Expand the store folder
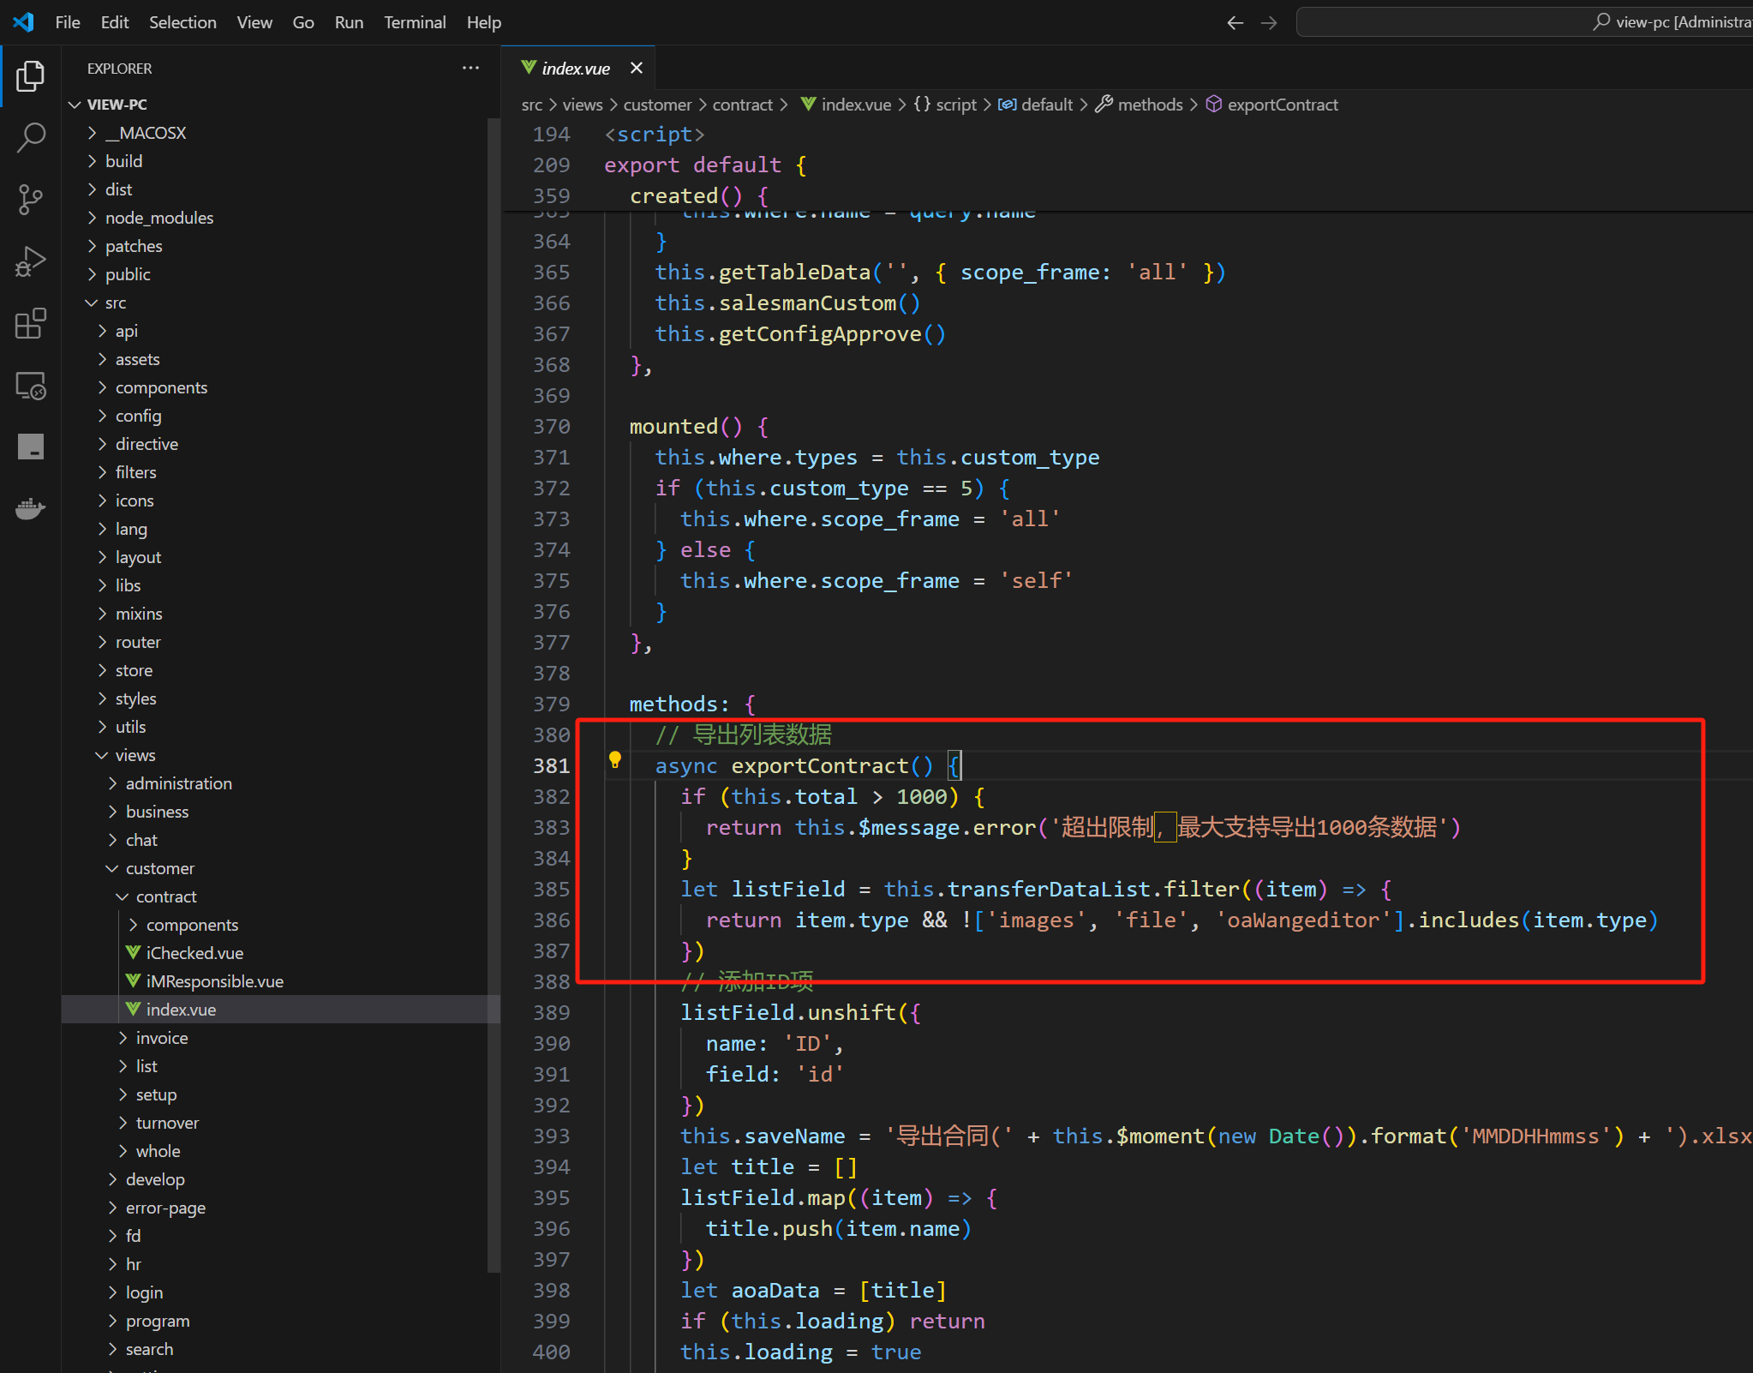The height and width of the screenshot is (1373, 1753). pos(281,670)
